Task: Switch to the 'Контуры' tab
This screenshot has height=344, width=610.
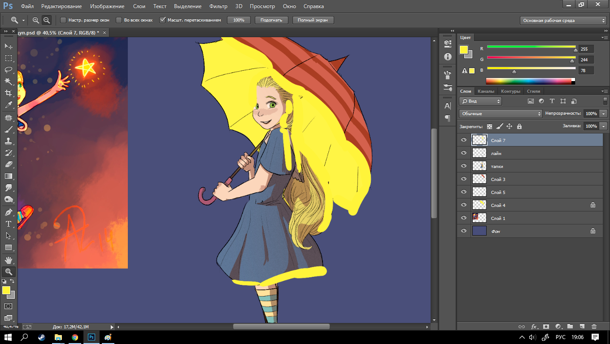Action: tap(510, 91)
